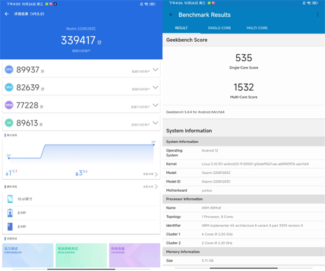Tap the rear camera 8 MP icon
This screenshot has width=325, height=271.
10,226
